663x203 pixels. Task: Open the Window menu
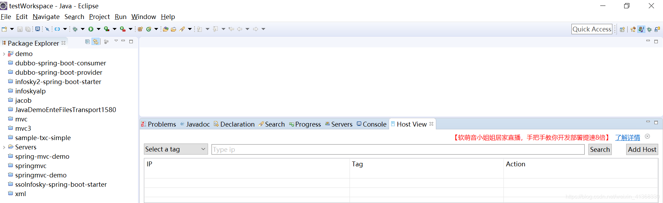pos(144,17)
